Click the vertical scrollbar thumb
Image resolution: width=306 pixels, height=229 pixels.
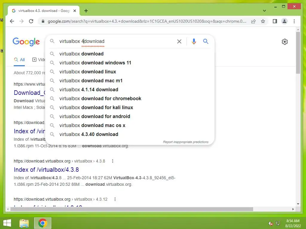click(298, 52)
